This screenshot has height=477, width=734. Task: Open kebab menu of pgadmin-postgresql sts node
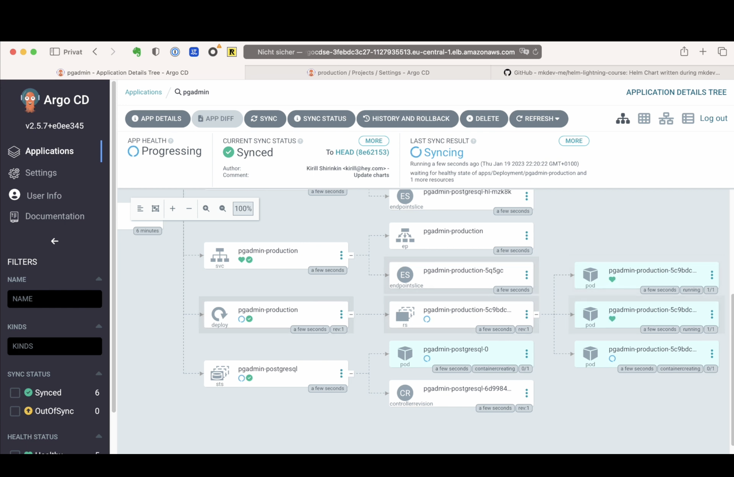[342, 373]
